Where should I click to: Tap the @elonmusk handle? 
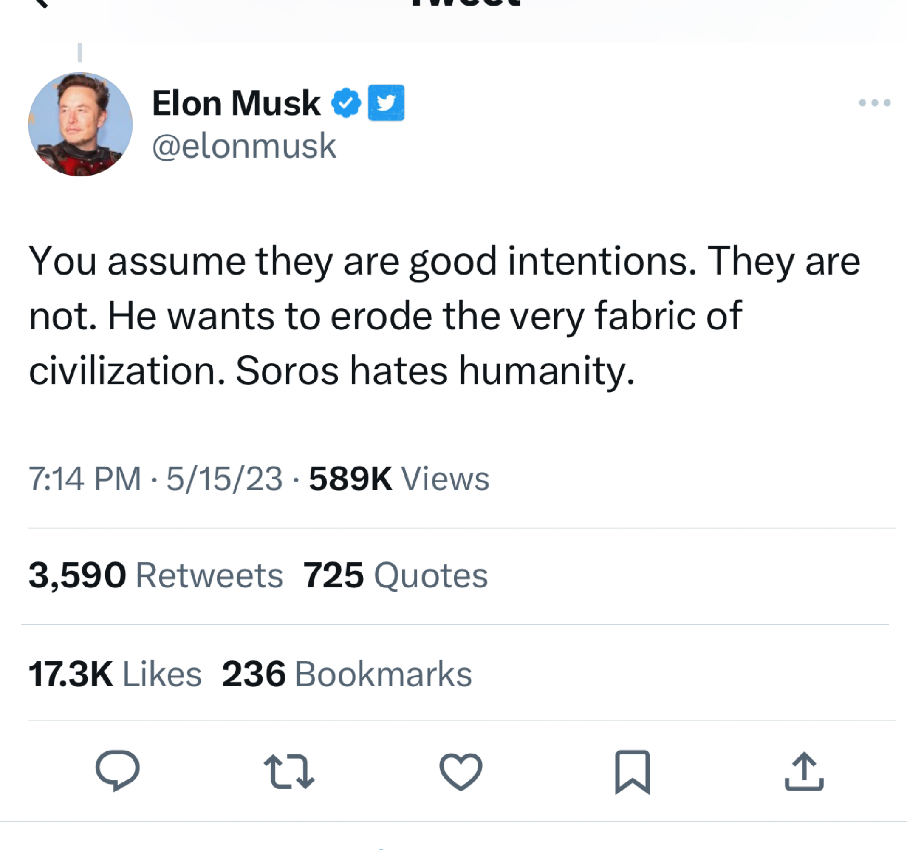coord(244,146)
